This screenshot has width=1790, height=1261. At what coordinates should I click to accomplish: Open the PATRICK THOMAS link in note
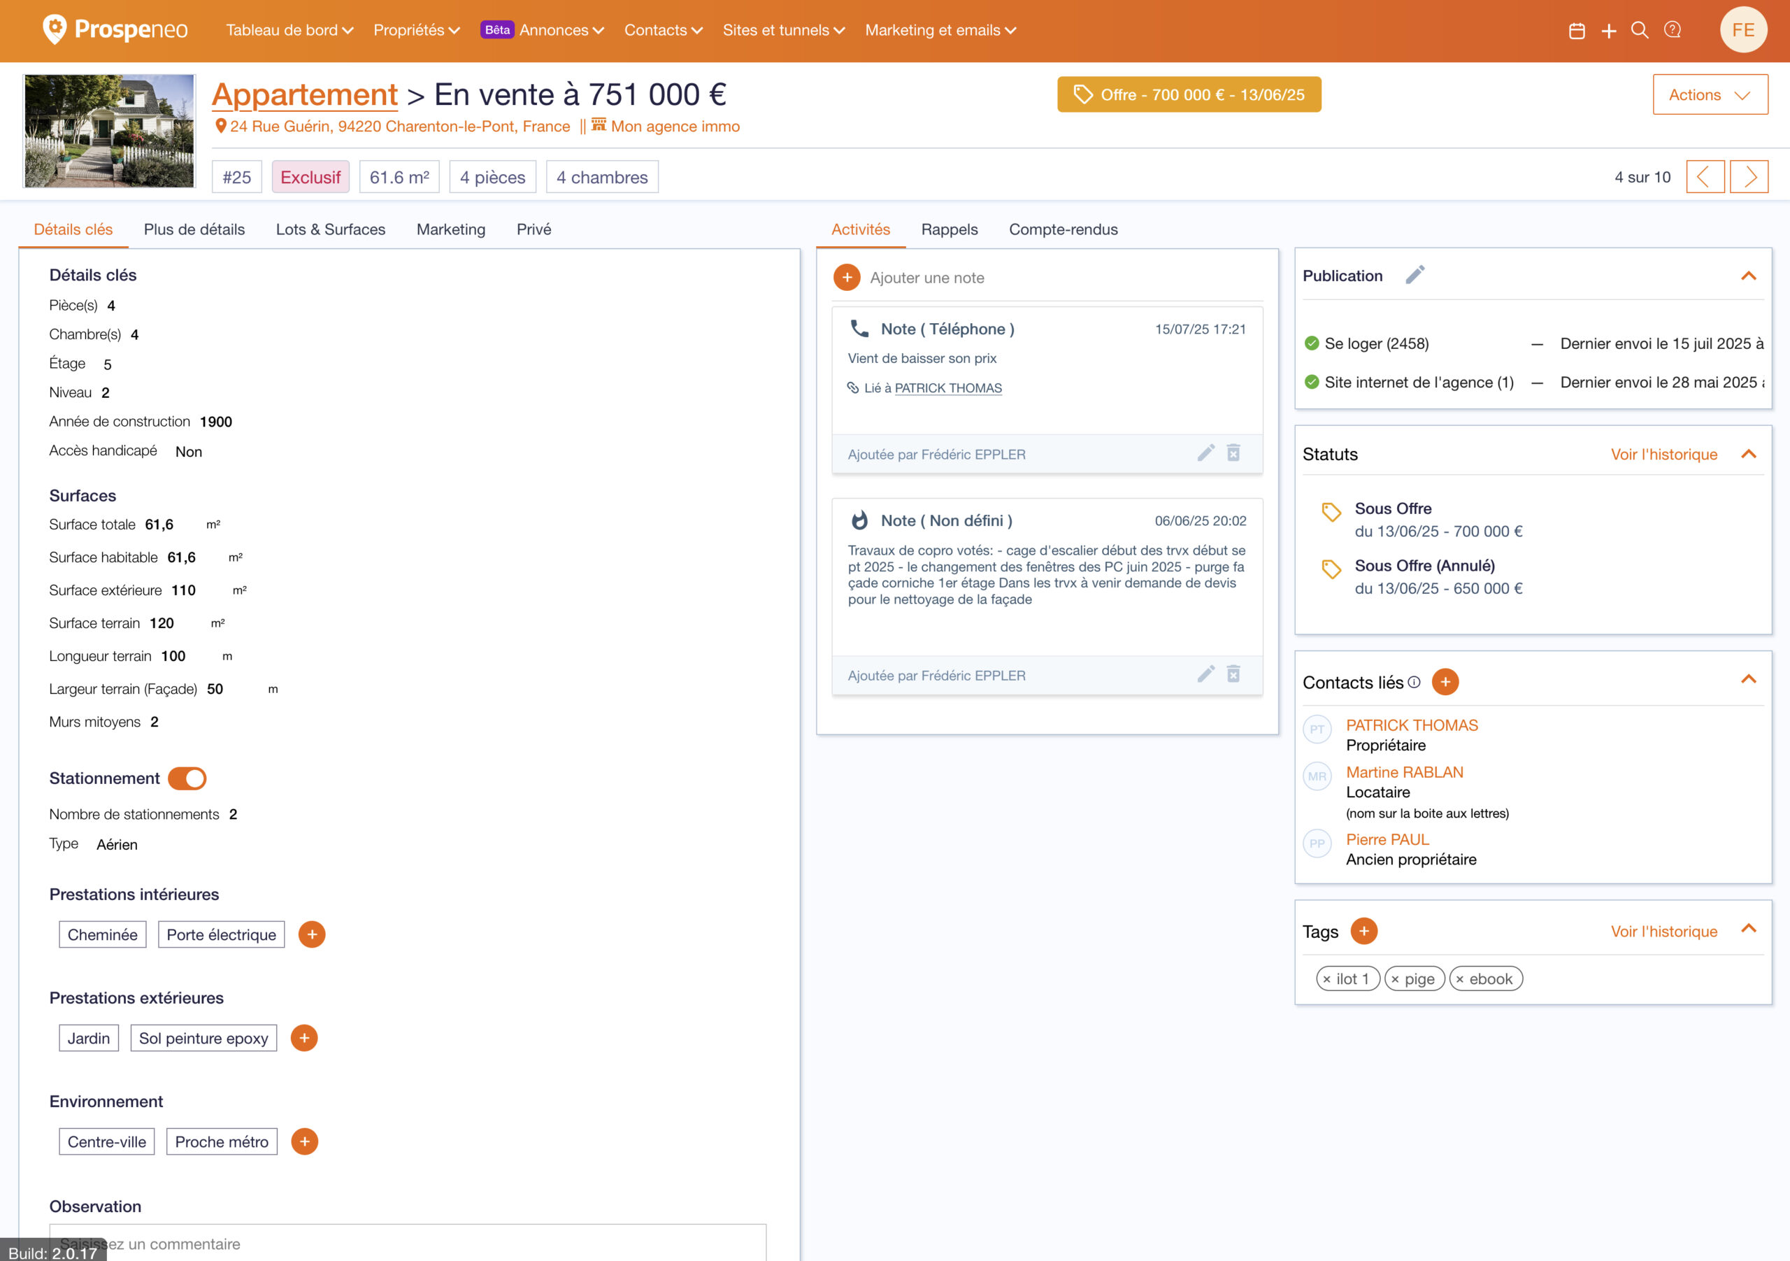(x=948, y=387)
